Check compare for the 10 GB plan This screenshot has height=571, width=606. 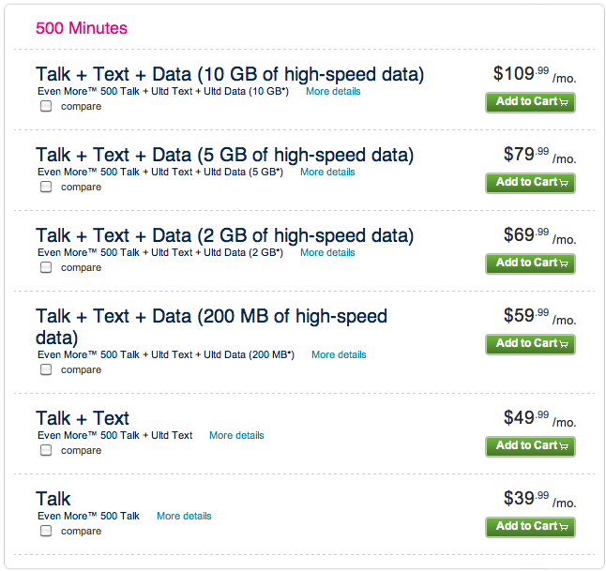46,106
